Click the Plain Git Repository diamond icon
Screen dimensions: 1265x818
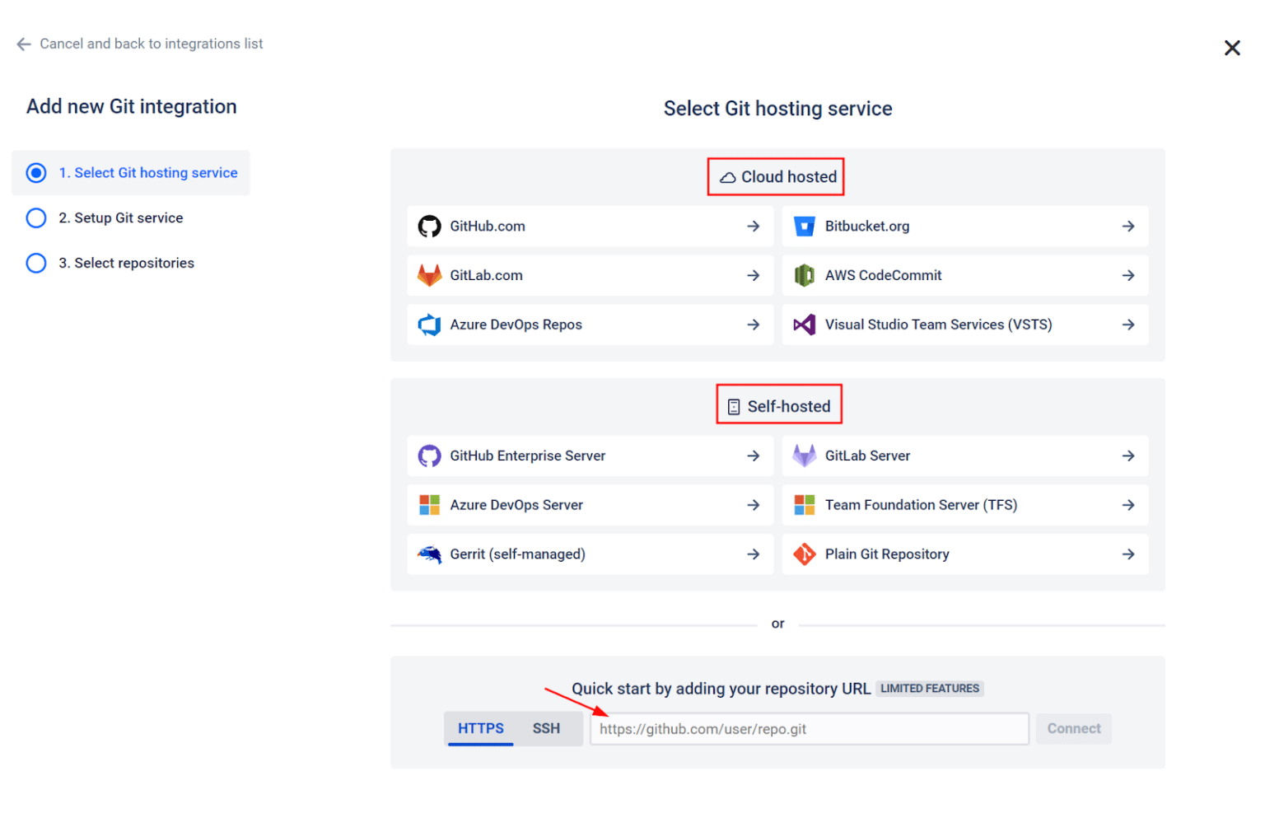tap(804, 554)
